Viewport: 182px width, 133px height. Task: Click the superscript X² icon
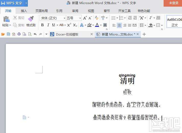(69, 25)
